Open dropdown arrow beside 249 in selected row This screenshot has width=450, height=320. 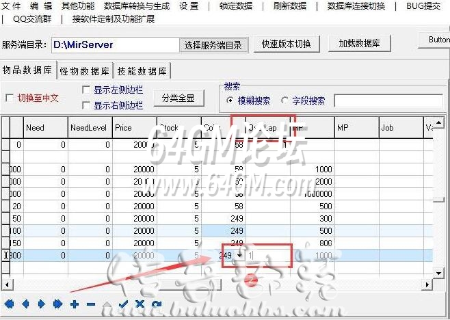point(239,256)
